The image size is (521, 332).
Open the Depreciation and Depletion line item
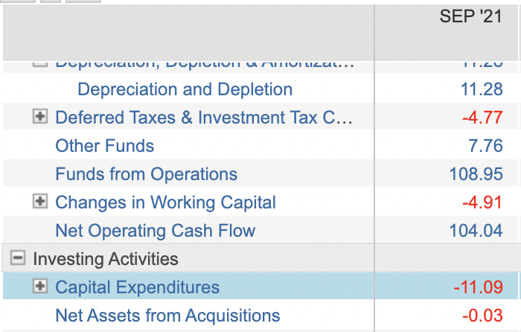pyautogui.click(x=185, y=89)
